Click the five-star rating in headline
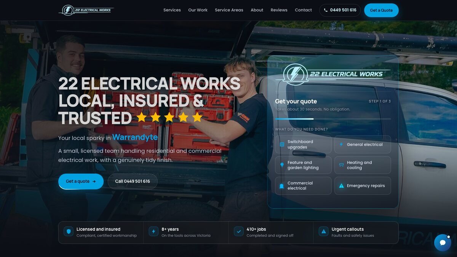The height and width of the screenshot is (257, 457). [169, 117]
